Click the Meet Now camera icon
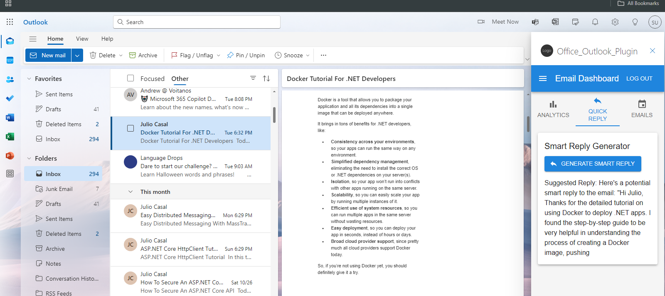This screenshot has height=296, width=665. (481, 22)
